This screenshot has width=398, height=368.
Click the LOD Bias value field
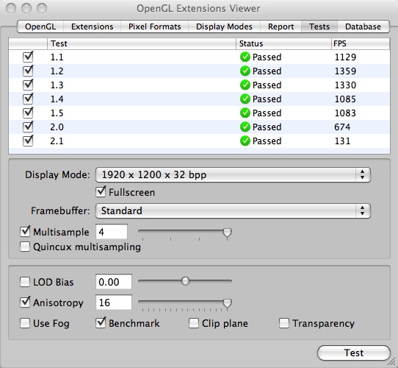114,282
